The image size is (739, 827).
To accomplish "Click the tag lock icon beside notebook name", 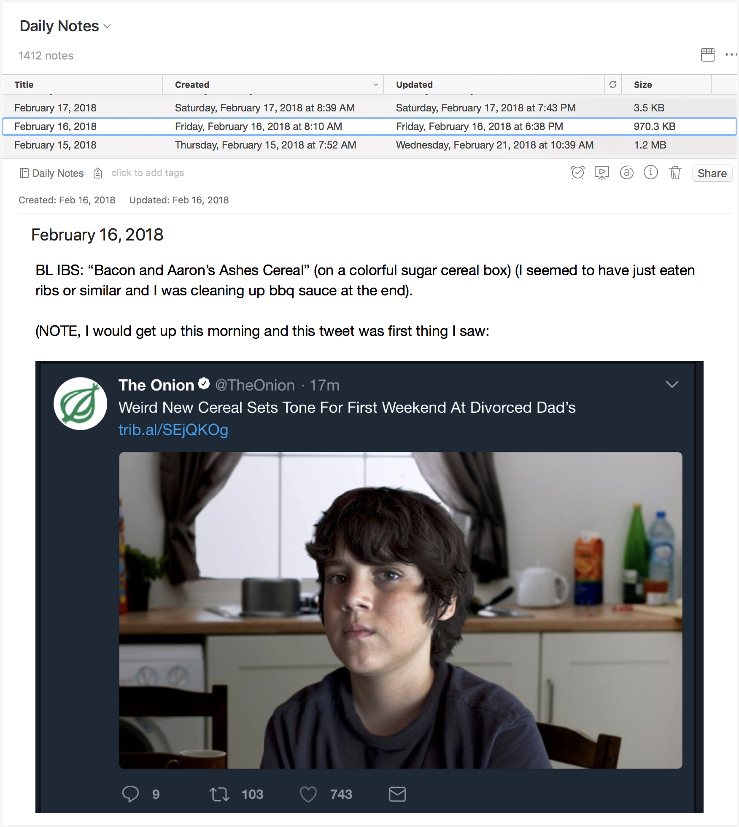I will point(98,173).
